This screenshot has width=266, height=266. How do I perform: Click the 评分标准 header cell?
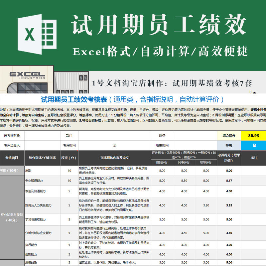[184, 155]
